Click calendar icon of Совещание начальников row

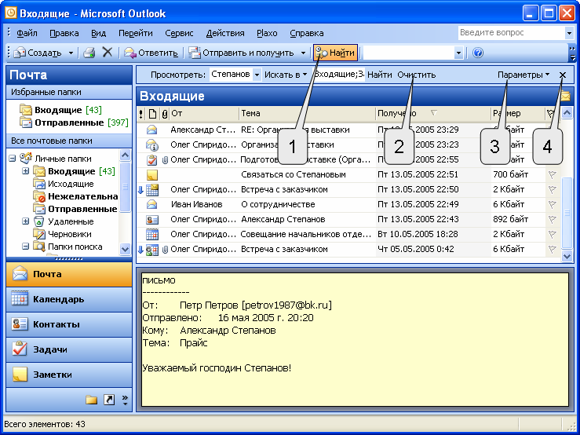pos(152,234)
